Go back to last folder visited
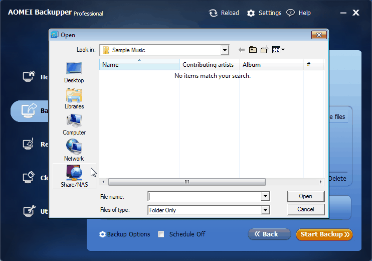The width and height of the screenshot is (372, 261). pos(242,50)
